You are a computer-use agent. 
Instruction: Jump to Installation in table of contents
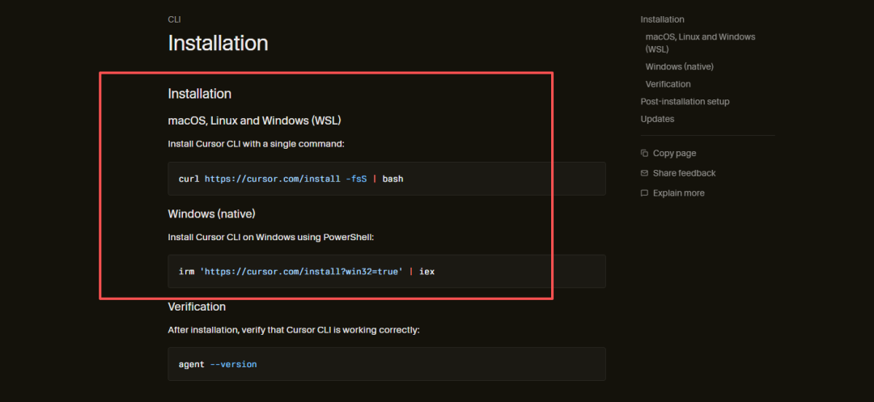tap(662, 19)
